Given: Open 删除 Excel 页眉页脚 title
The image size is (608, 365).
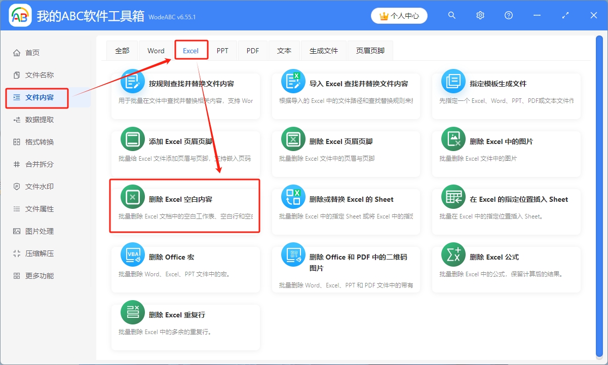Looking at the screenshot, I should (x=341, y=141).
